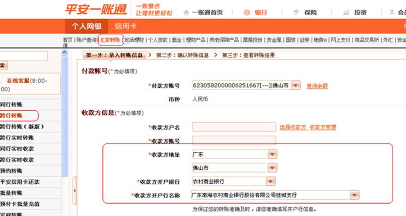The image size is (406, 216).
Task: Click the home icon beside 一账通首页
Action: (186, 12)
